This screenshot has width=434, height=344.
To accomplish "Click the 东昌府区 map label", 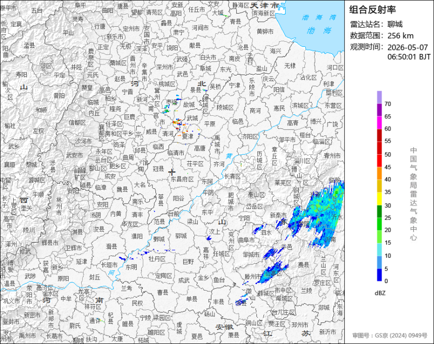I will 182,179.
